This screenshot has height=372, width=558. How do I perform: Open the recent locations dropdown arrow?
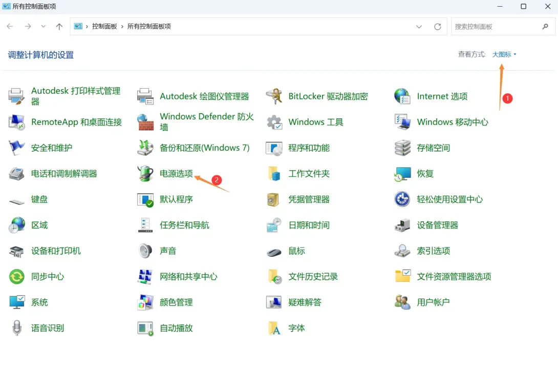(43, 26)
